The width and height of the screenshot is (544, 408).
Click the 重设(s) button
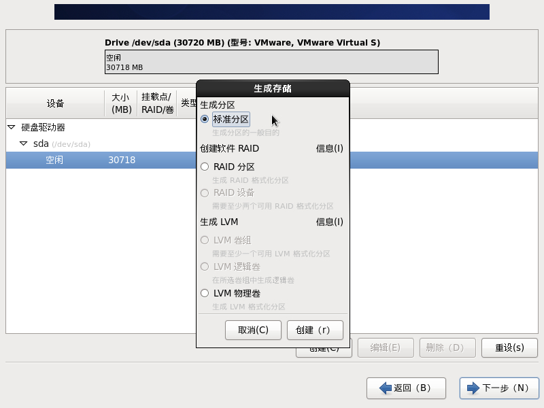click(x=509, y=347)
